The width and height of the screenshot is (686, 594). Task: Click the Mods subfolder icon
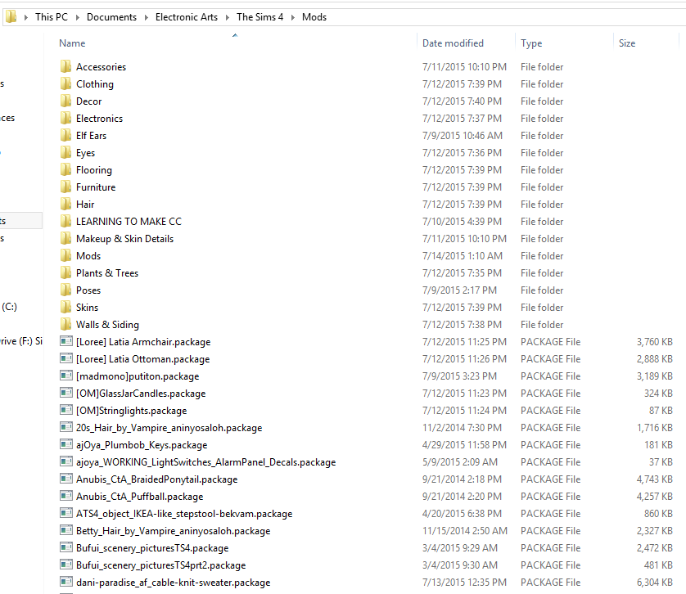(66, 255)
